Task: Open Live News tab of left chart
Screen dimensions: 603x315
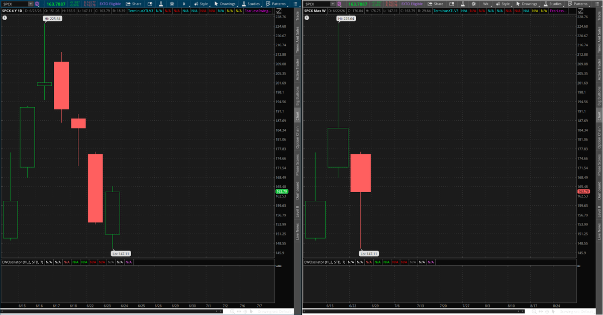Action: [297, 231]
